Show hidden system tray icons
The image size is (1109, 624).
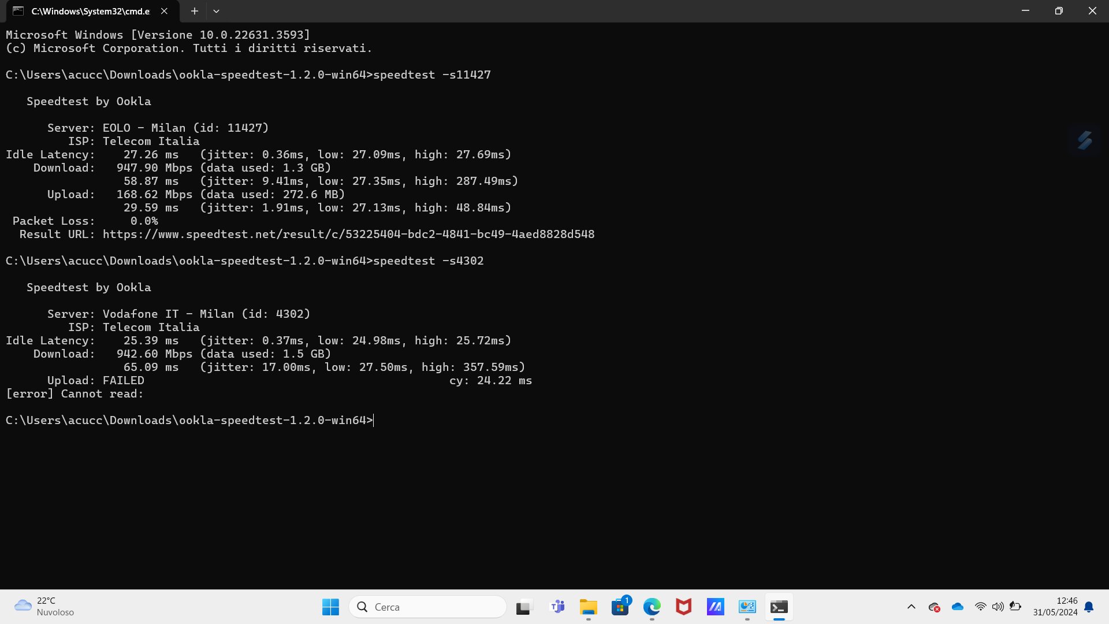pos(911,607)
